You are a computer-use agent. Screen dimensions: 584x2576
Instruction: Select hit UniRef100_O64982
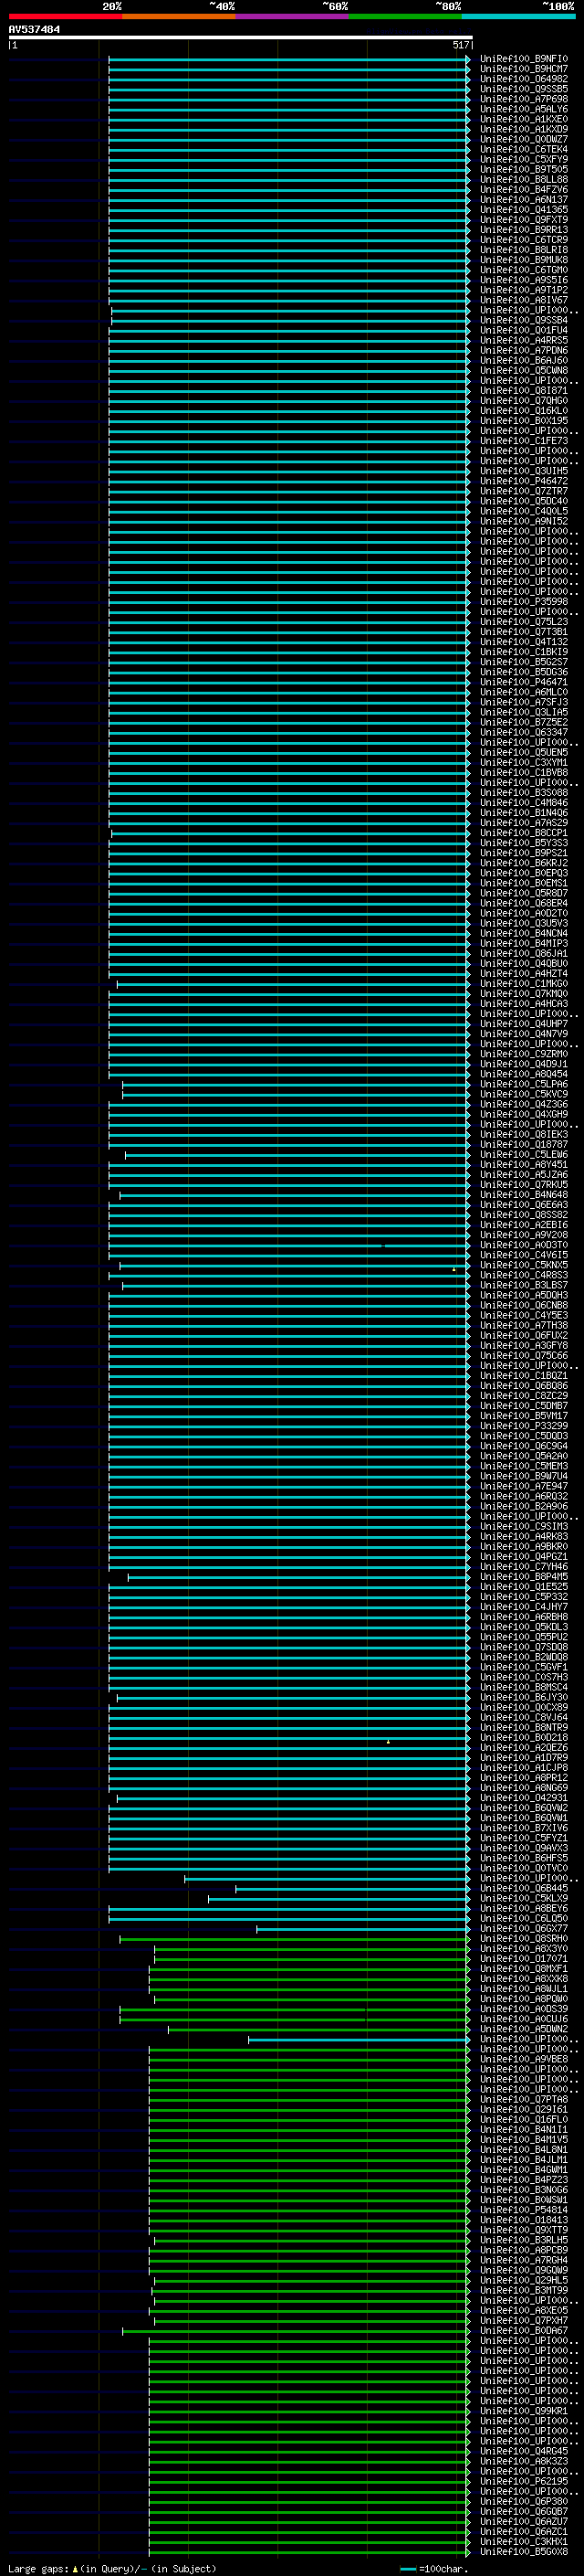coord(523,79)
